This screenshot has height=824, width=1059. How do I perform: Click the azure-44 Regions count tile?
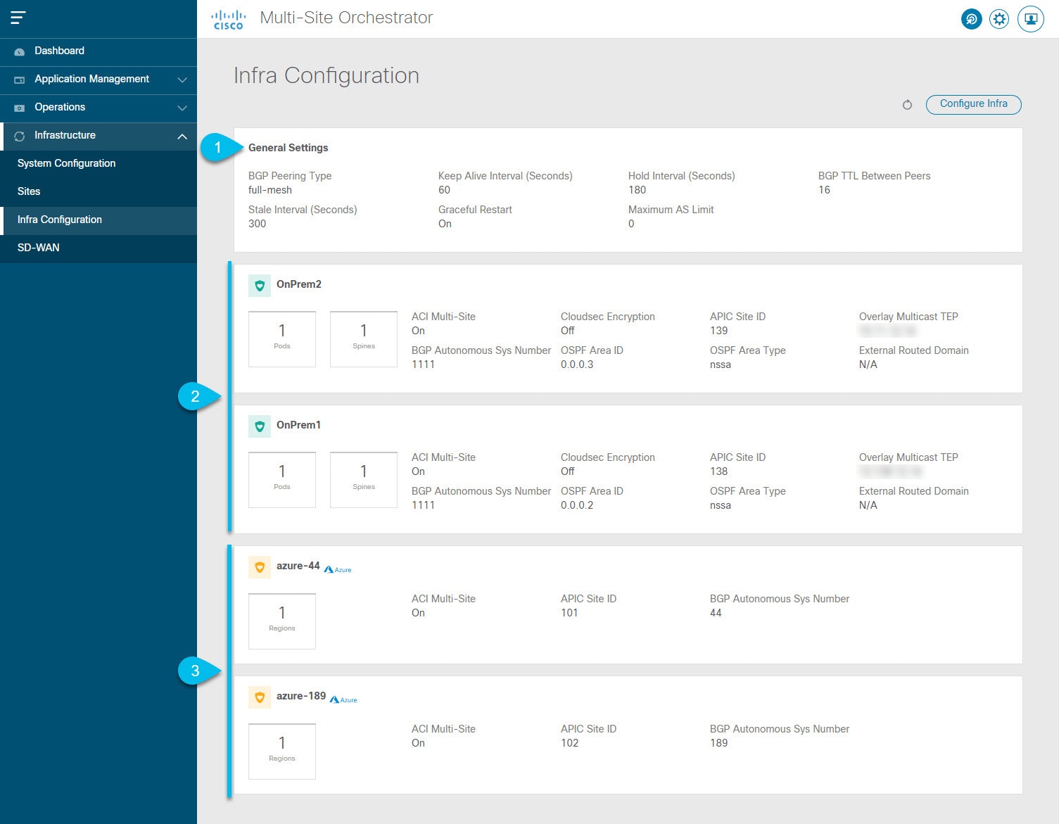(282, 621)
